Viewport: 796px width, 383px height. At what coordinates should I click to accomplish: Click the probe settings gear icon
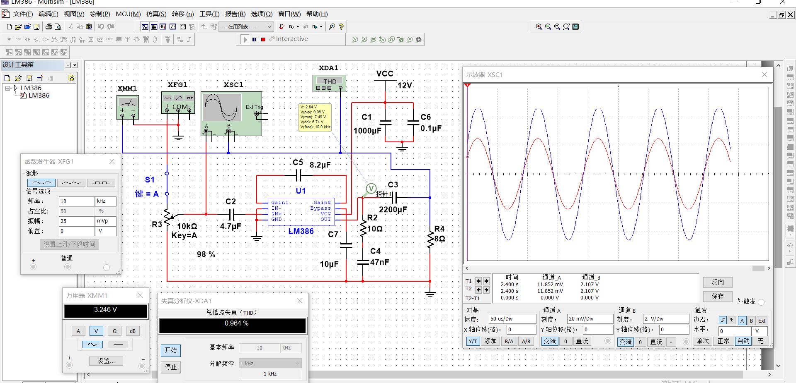point(419,40)
